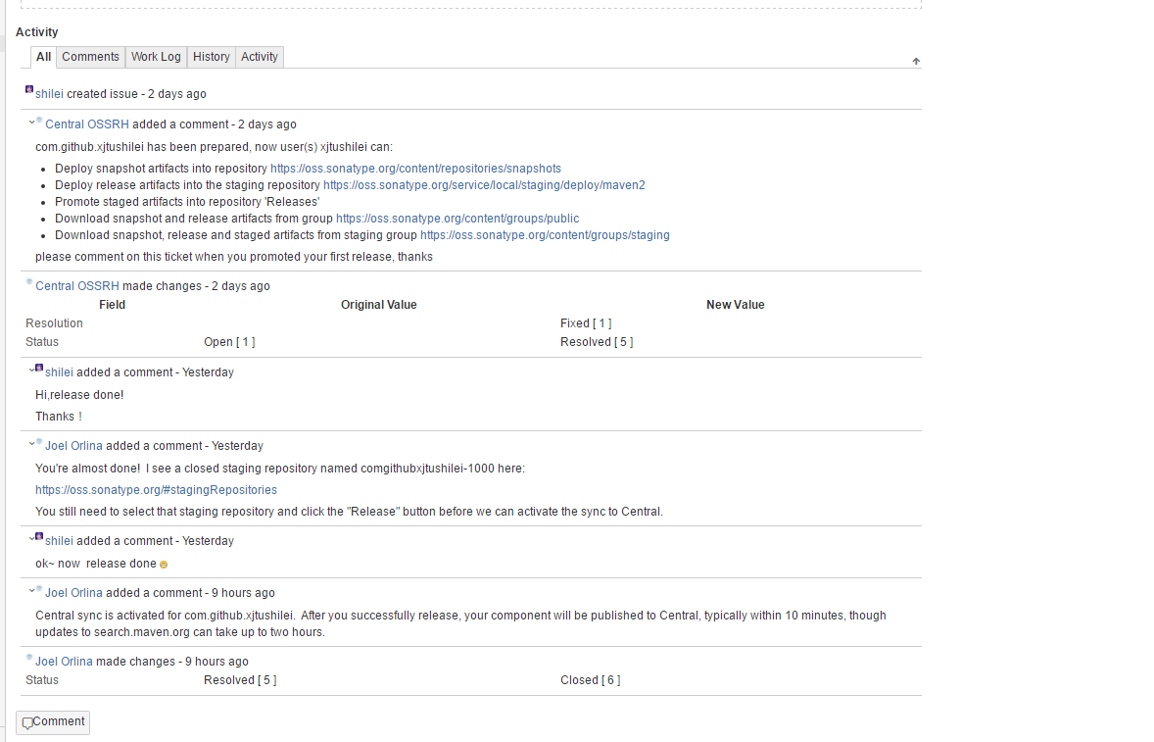Click the comment bubble icon on the Comment button

tap(27, 723)
